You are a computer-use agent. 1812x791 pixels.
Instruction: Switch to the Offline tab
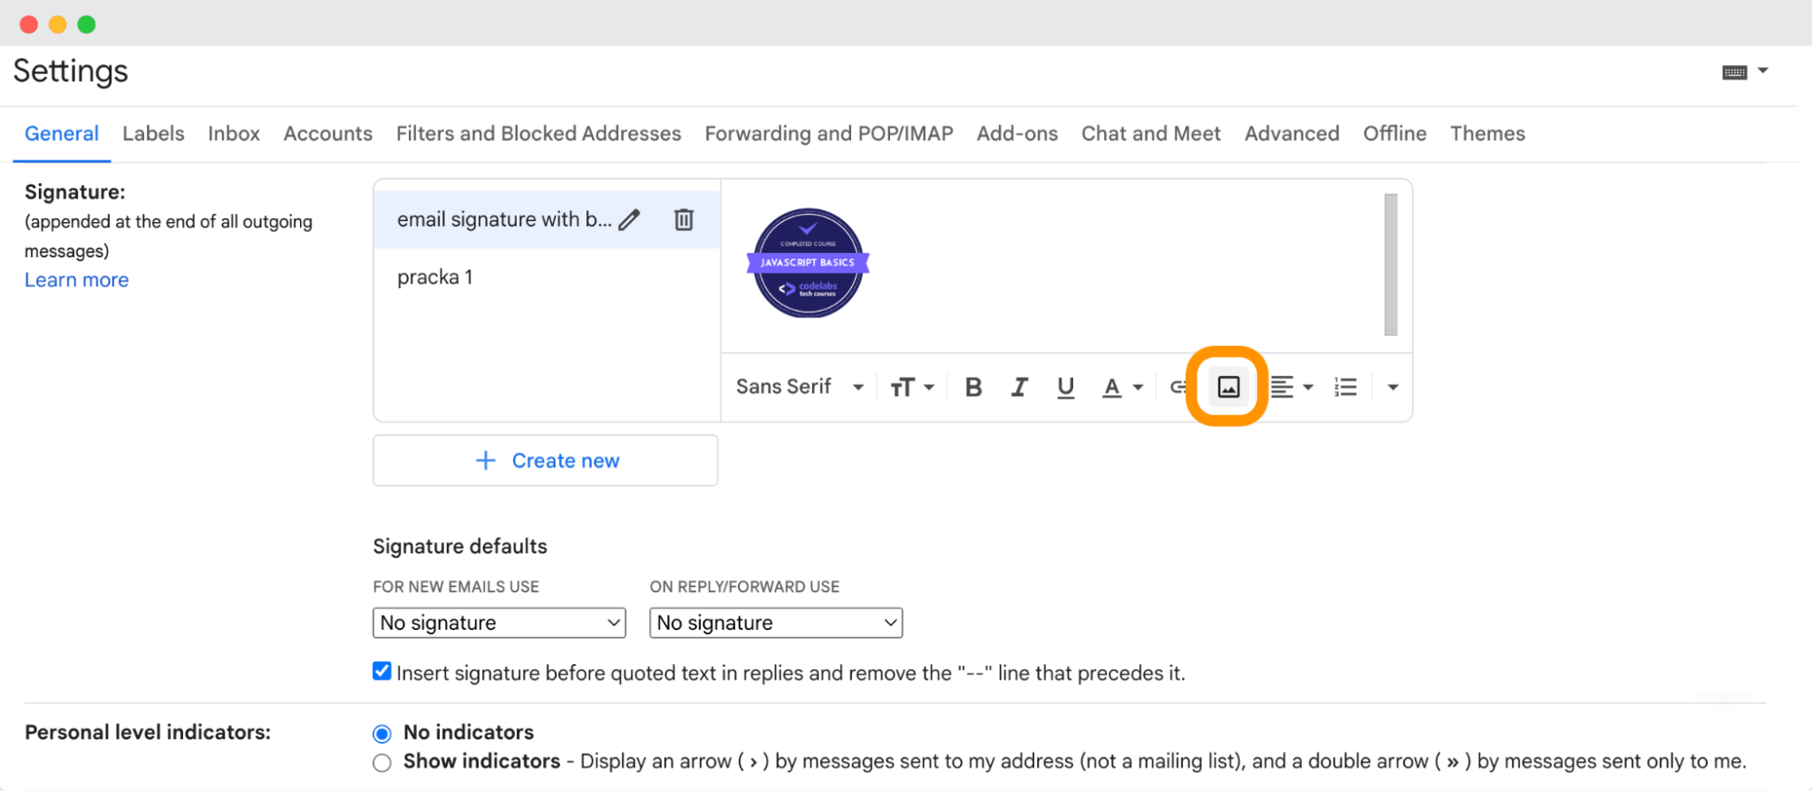pyautogui.click(x=1395, y=133)
